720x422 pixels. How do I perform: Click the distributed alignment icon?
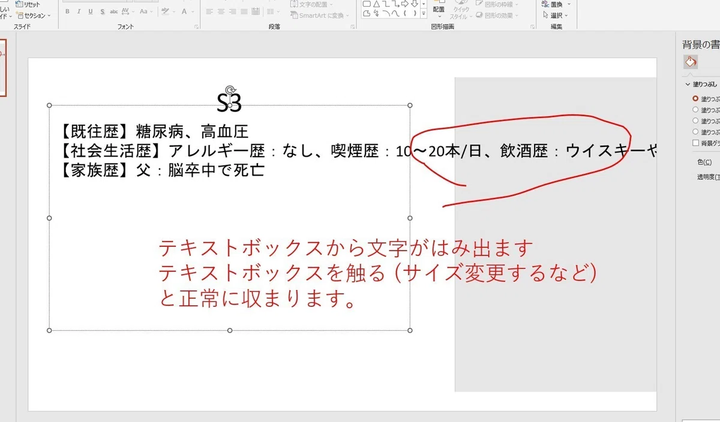point(256,11)
